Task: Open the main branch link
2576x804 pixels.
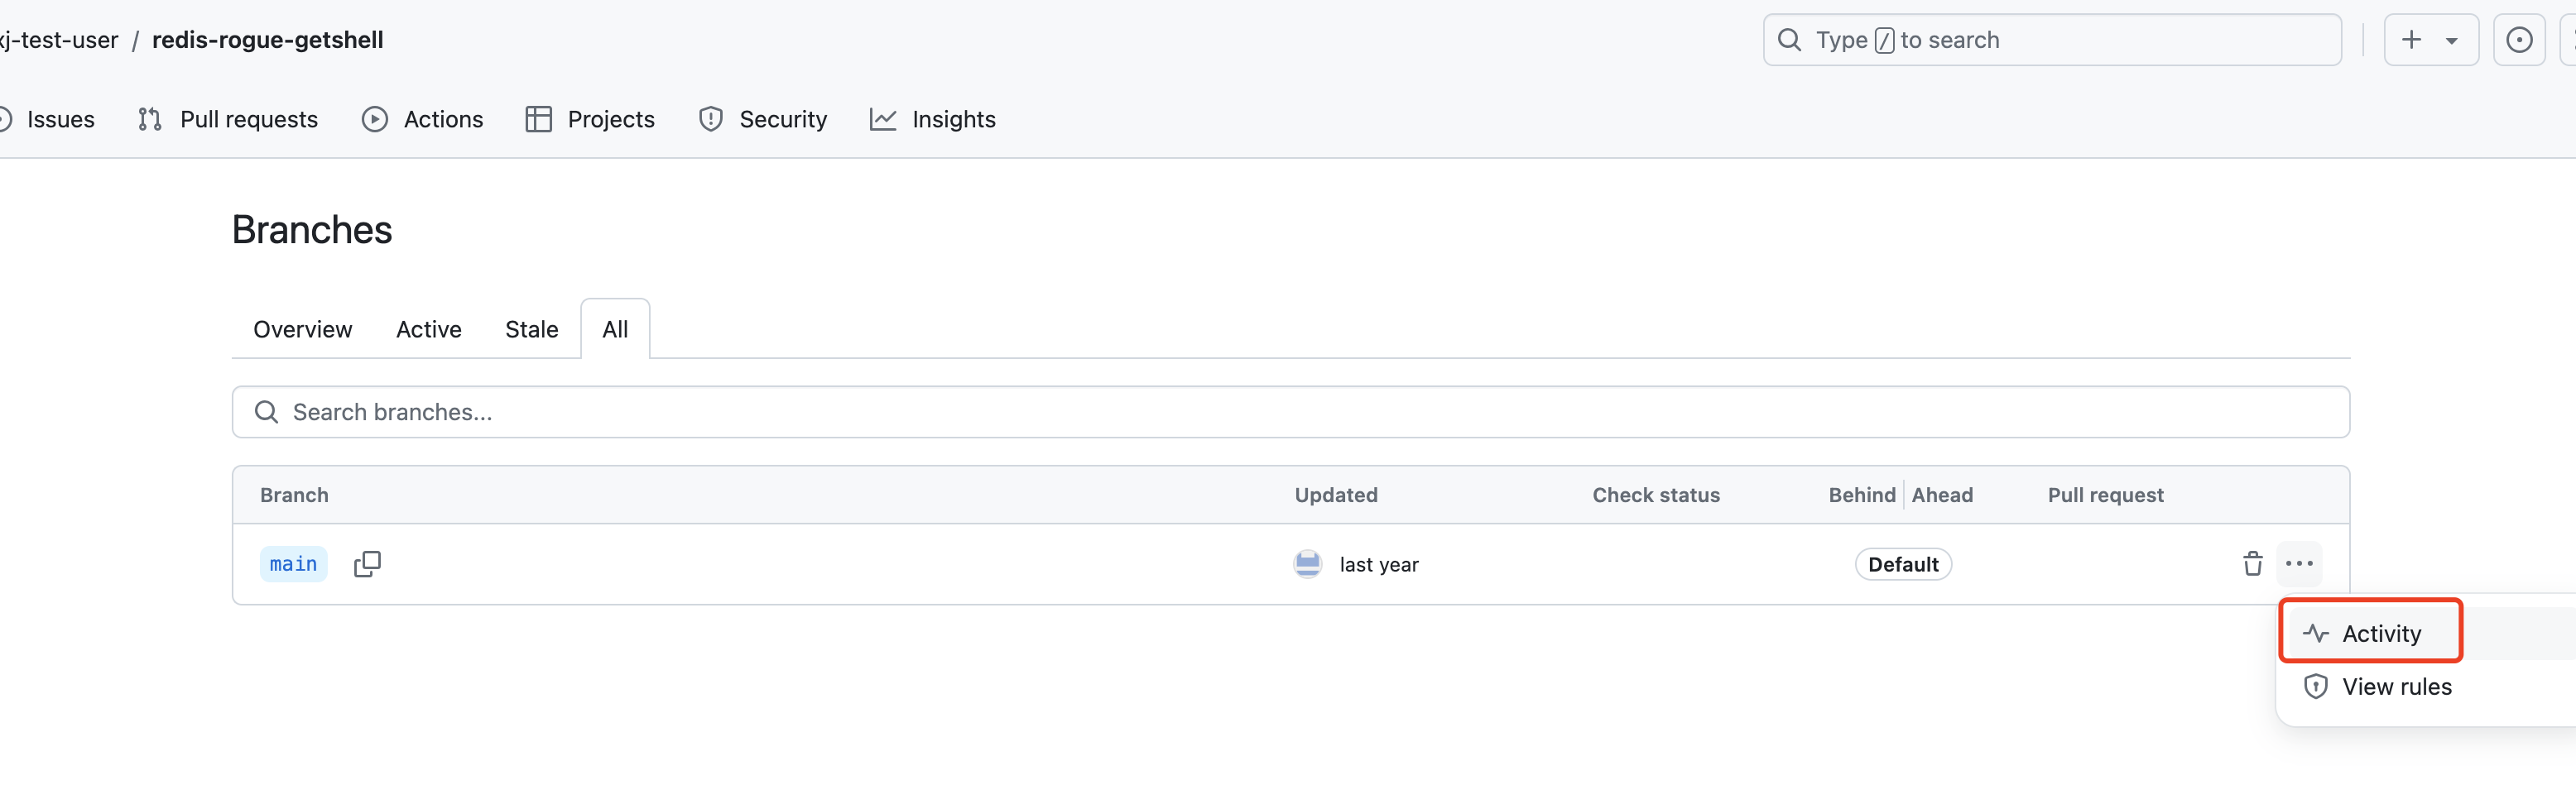Action: pos(294,564)
